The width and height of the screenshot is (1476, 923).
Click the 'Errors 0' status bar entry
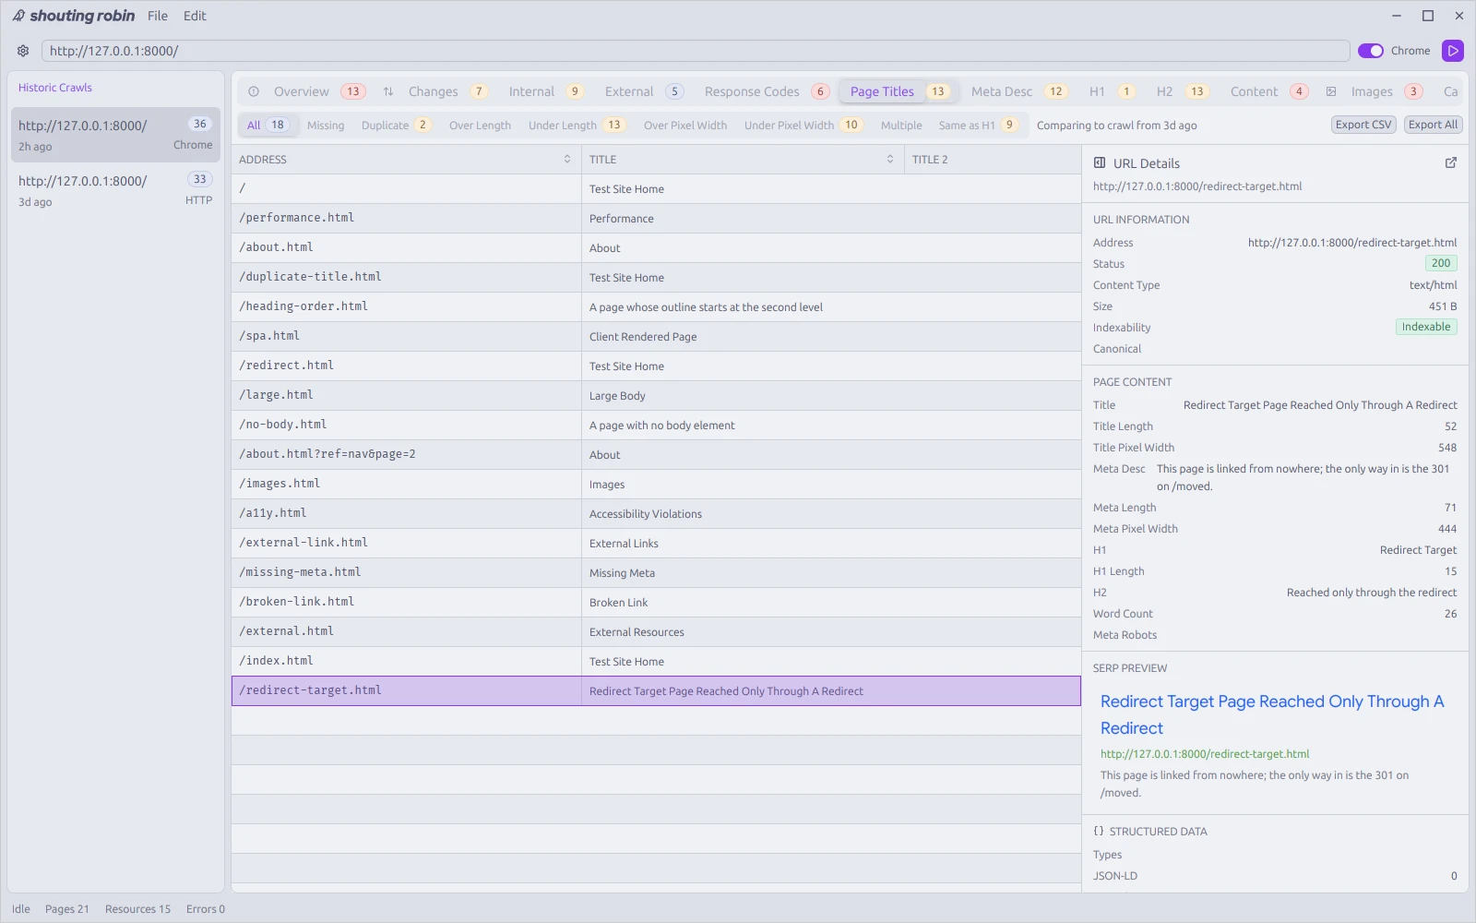[206, 909]
